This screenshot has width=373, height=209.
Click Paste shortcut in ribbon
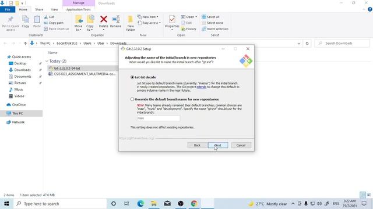(x=57, y=29)
